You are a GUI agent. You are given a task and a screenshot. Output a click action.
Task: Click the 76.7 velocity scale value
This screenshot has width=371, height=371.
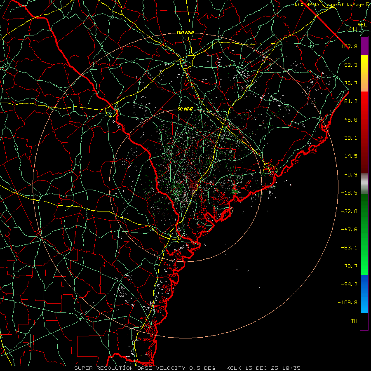[351, 83]
